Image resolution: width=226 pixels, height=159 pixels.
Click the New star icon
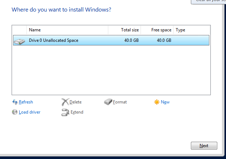(x=157, y=102)
